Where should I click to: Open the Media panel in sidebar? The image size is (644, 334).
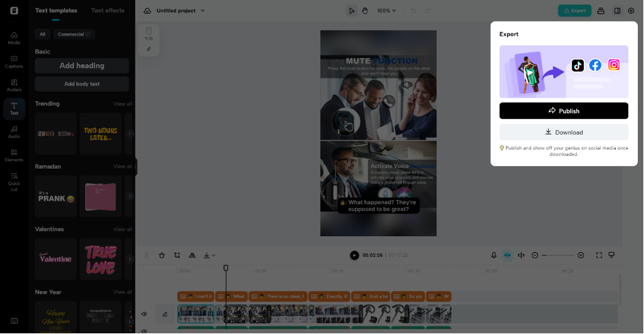click(14, 38)
